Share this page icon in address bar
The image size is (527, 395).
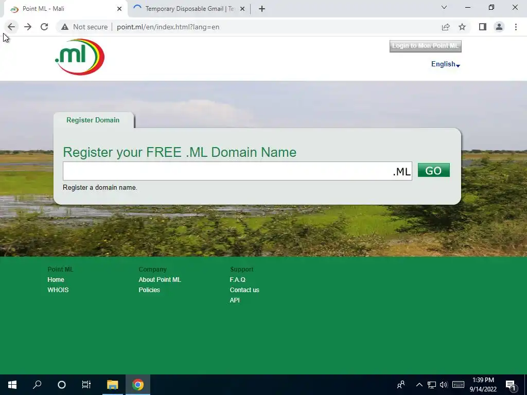446,27
